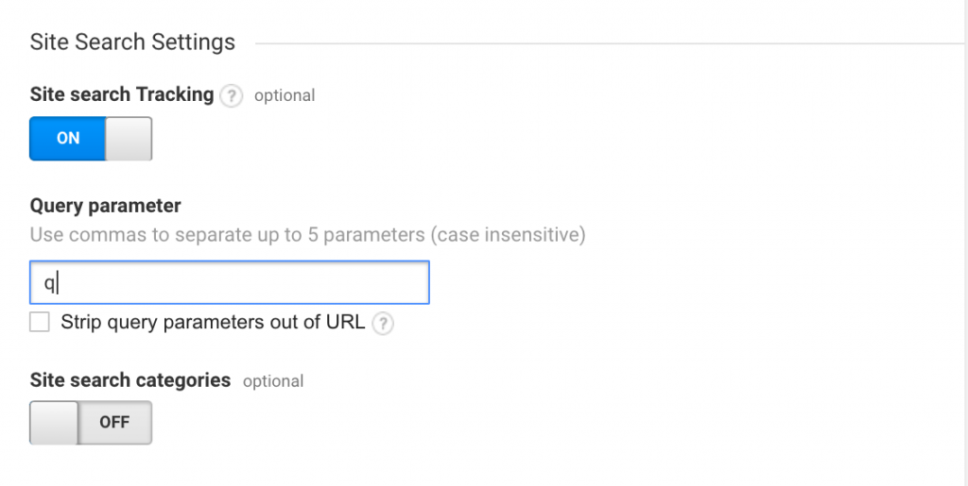This screenshot has height=486, width=968.
Task: Click the Site search categories label
Action: tap(130, 380)
